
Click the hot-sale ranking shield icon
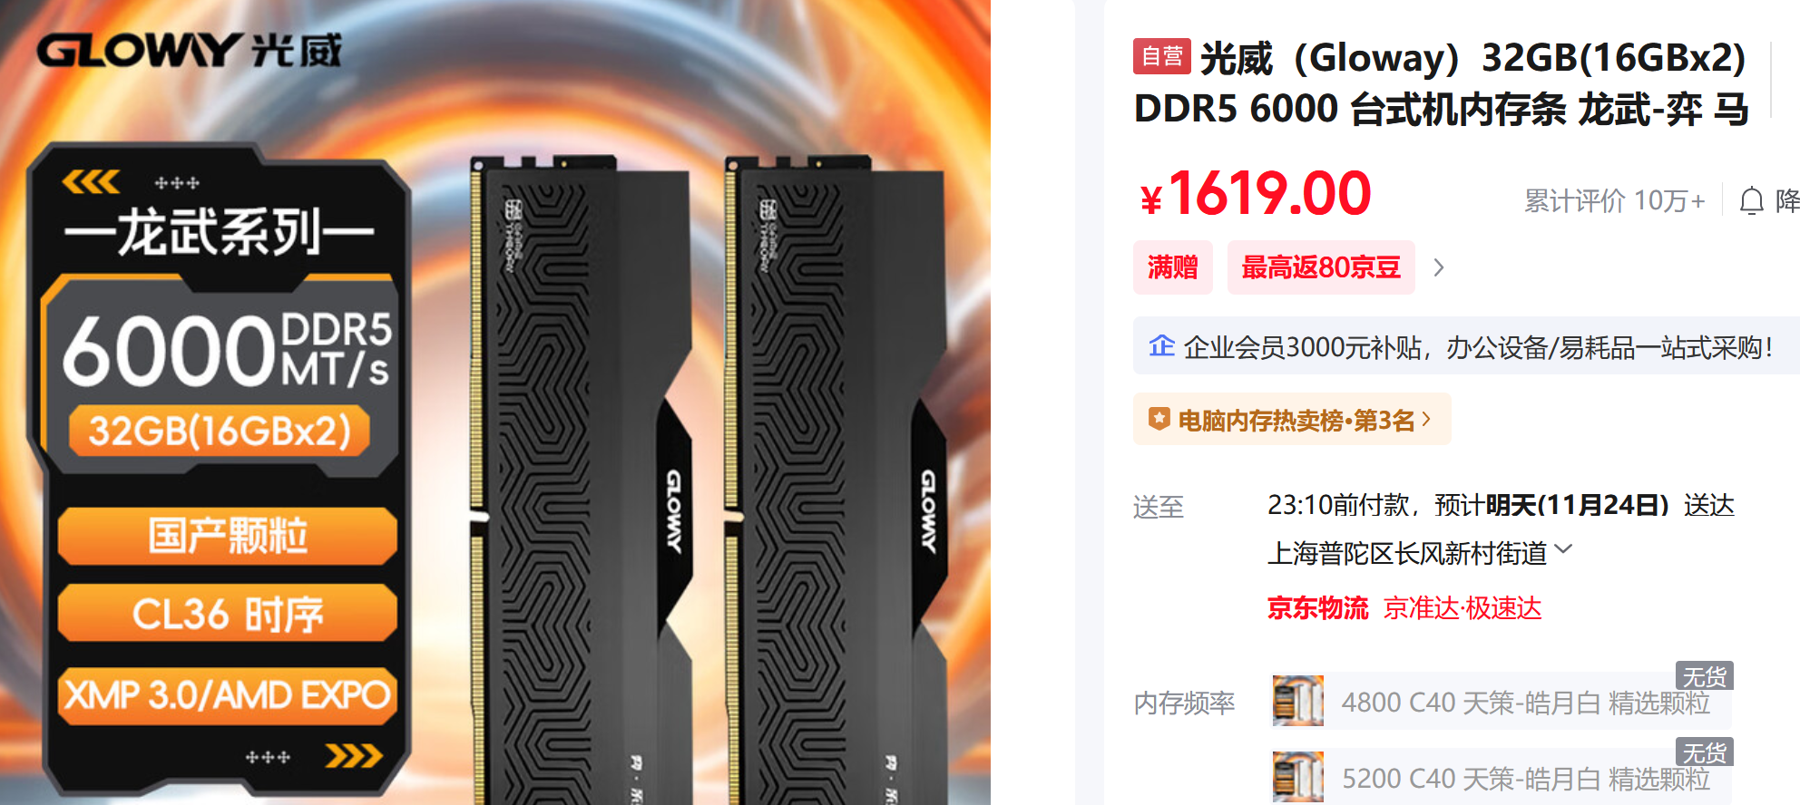click(1159, 419)
